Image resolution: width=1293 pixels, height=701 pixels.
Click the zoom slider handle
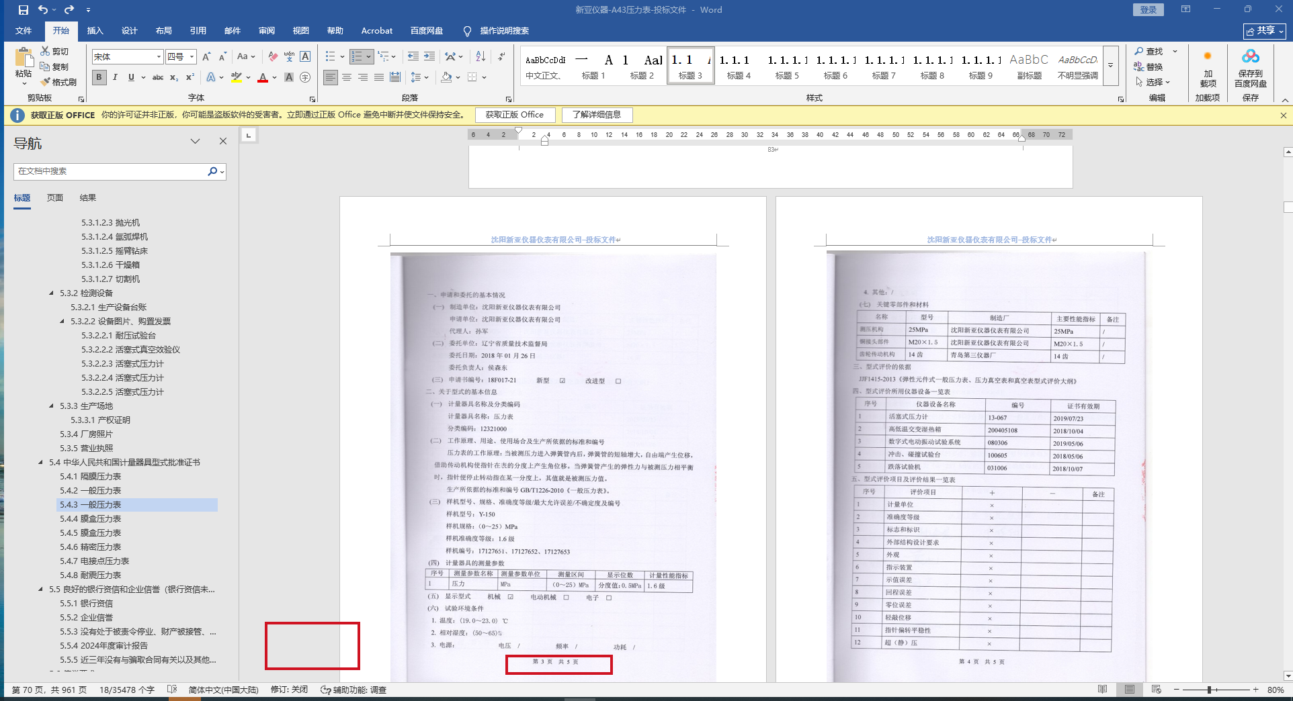(x=1209, y=690)
